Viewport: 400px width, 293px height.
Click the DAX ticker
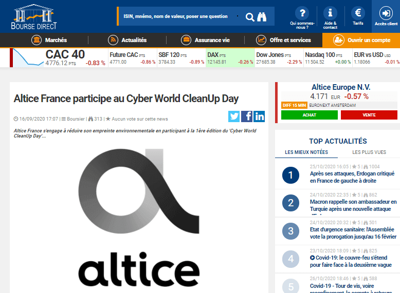pyautogui.click(x=230, y=58)
